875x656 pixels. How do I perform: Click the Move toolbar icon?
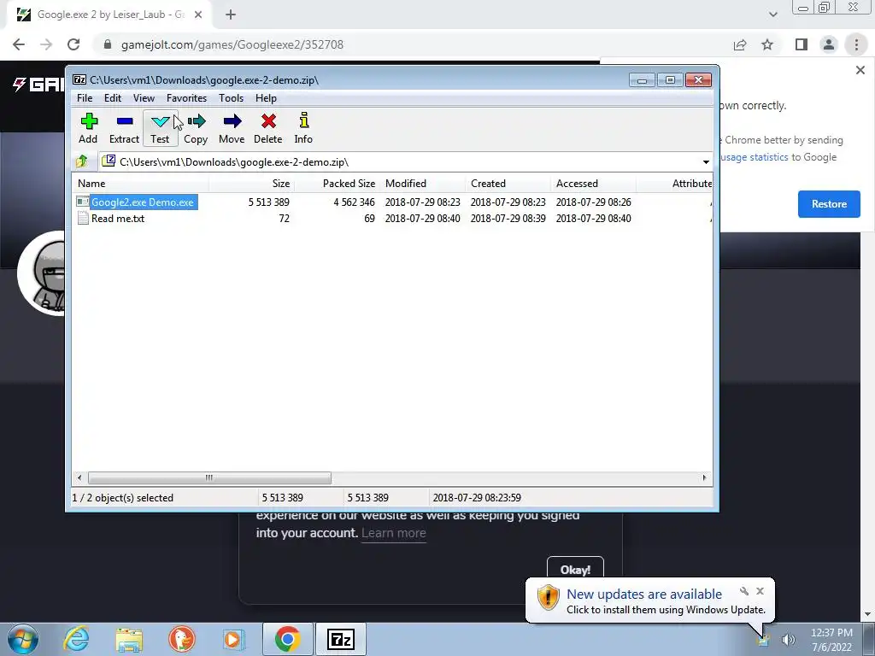click(x=232, y=128)
